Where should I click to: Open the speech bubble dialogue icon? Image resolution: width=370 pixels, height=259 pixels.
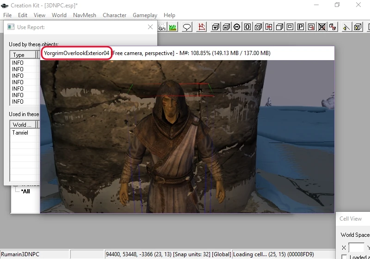tap(187, 27)
